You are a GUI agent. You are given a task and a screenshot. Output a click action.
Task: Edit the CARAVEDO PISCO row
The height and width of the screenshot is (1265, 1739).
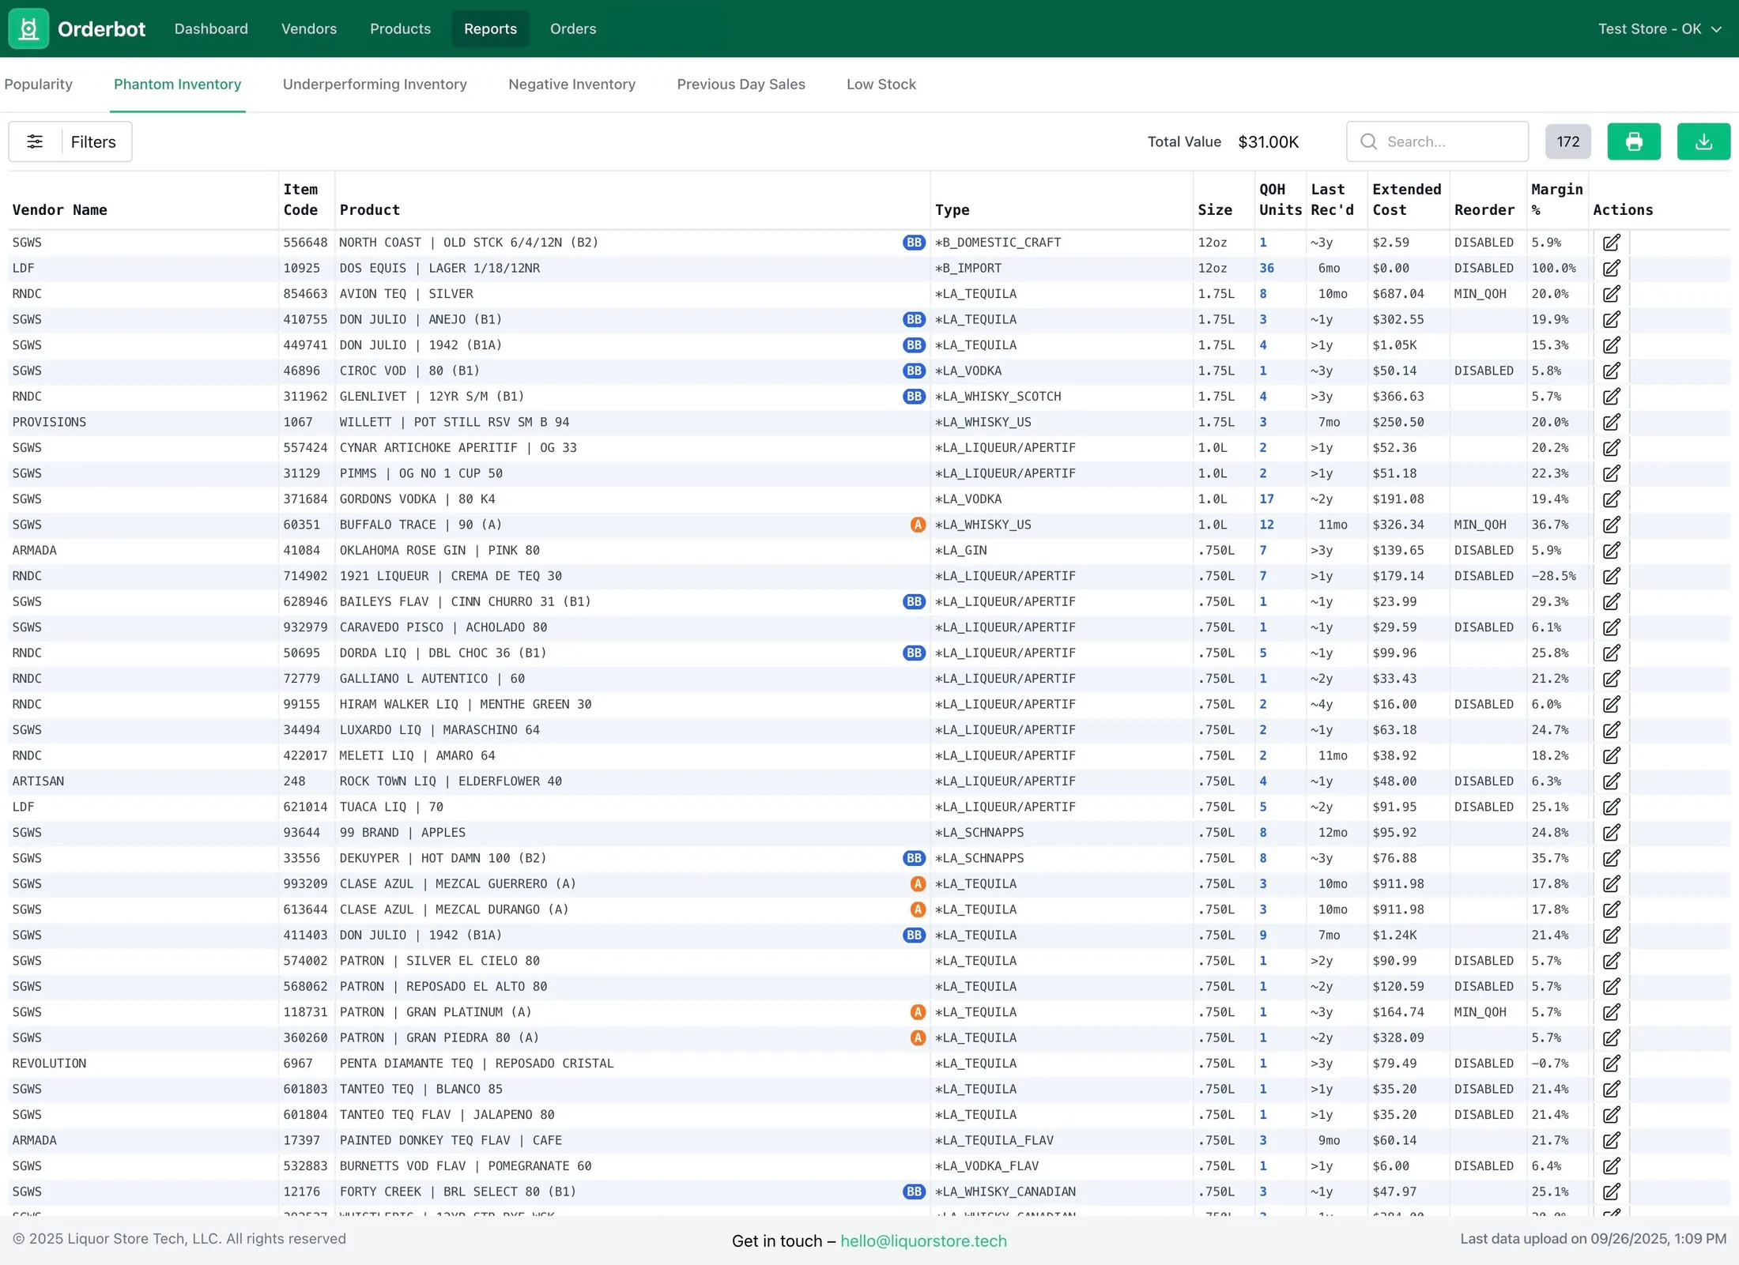pyautogui.click(x=1612, y=627)
